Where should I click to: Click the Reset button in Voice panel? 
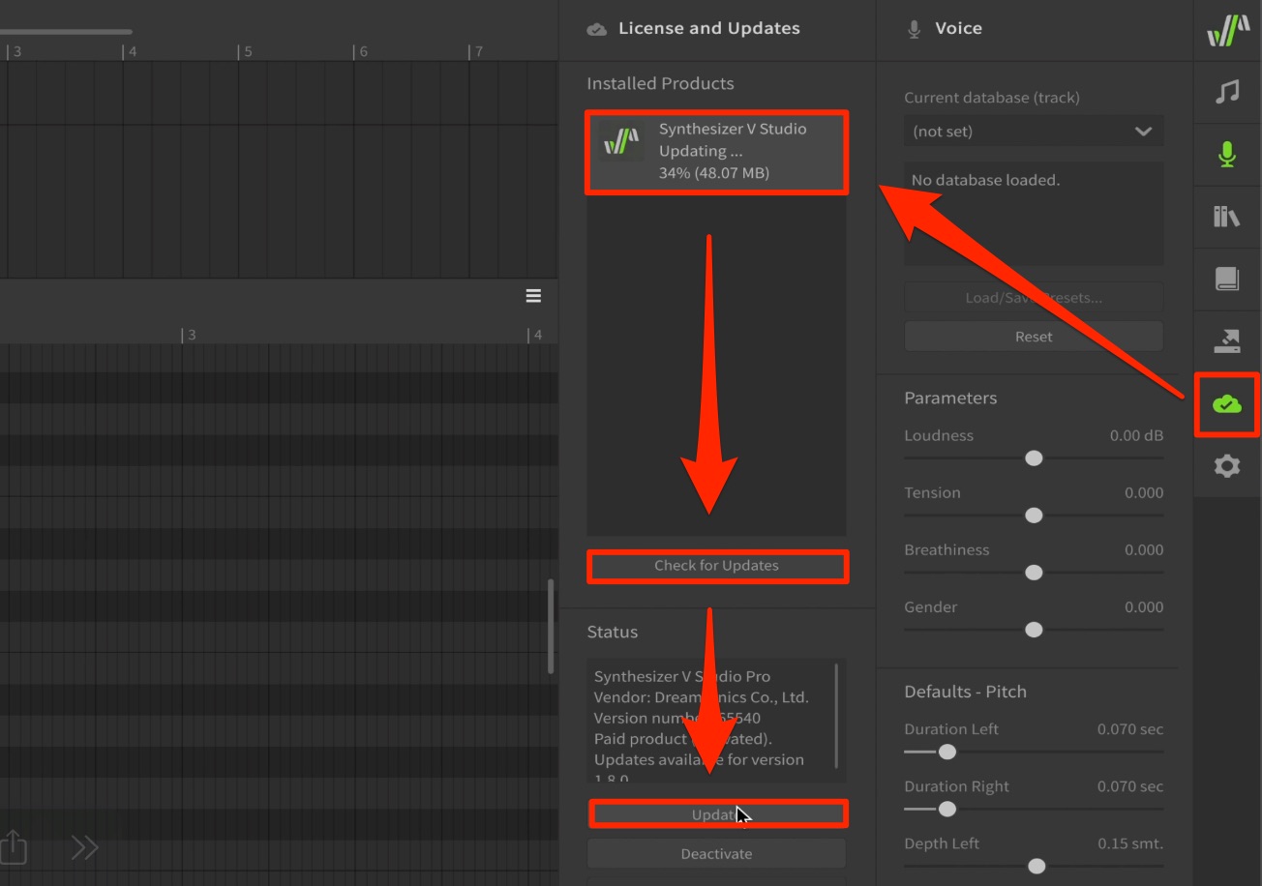click(x=1034, y=337)
